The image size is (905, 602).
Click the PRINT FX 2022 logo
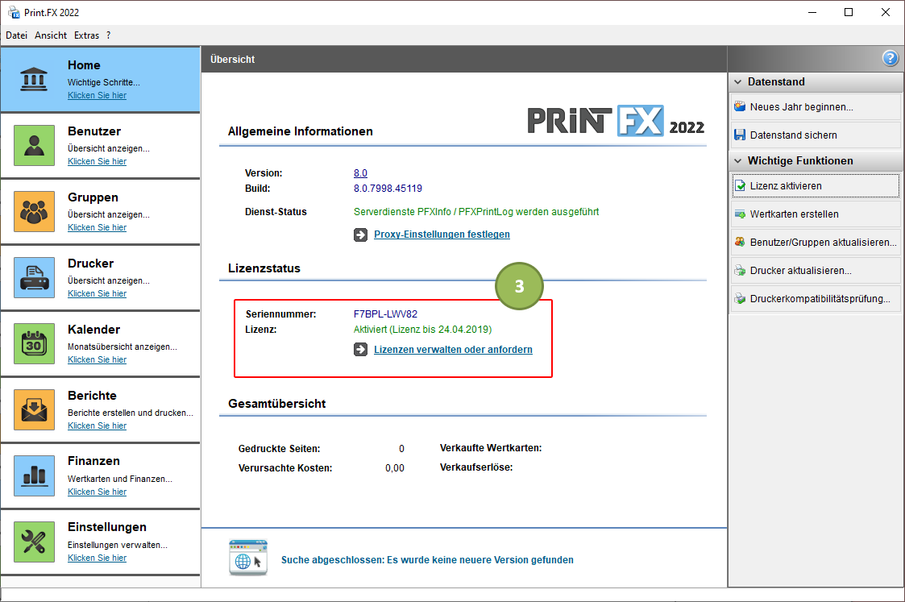coord(616,121)
